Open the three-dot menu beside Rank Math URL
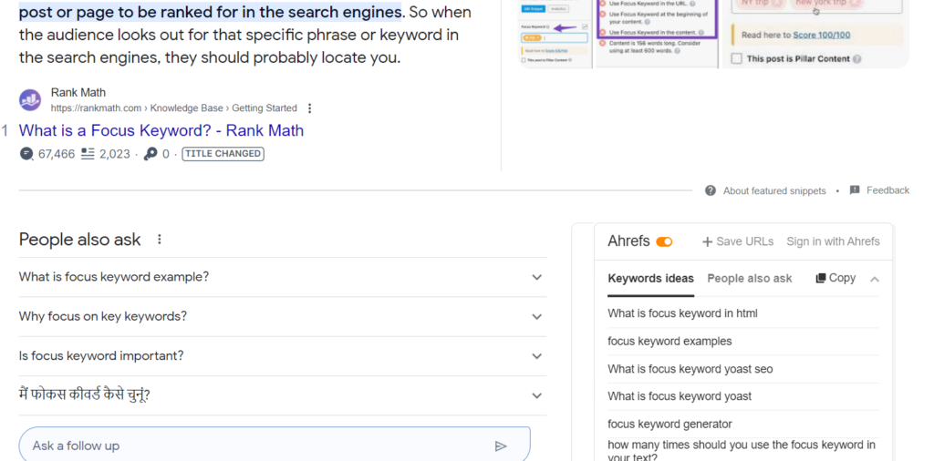 point(309,108)
